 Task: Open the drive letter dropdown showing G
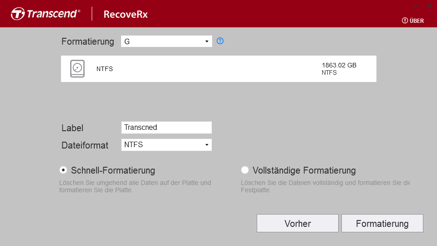point(167,41)
